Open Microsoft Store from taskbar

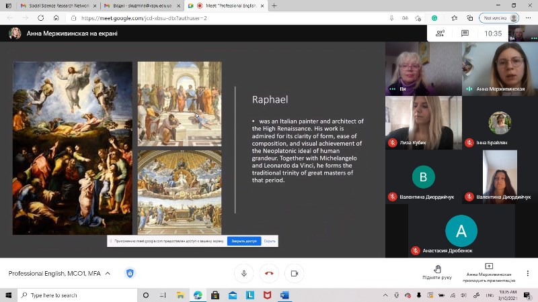[215, 295]
